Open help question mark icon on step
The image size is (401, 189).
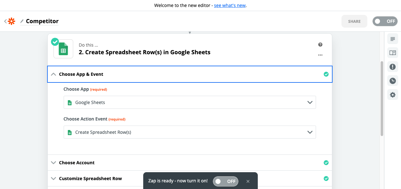320,45
